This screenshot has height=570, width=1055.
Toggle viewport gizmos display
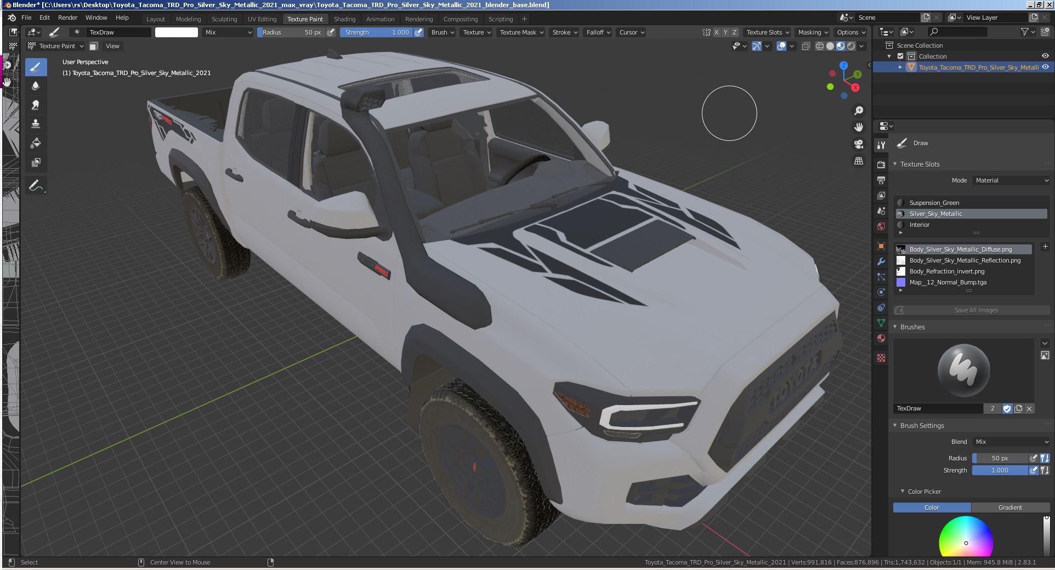click(x=757, y=46)
